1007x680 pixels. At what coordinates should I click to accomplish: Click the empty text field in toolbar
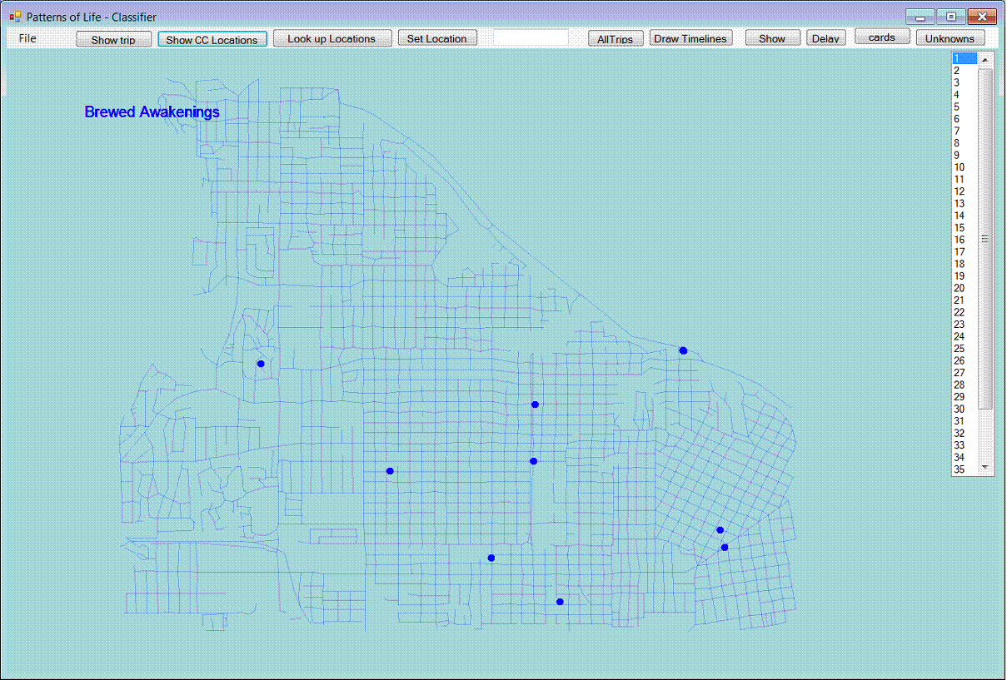(531, 38)
